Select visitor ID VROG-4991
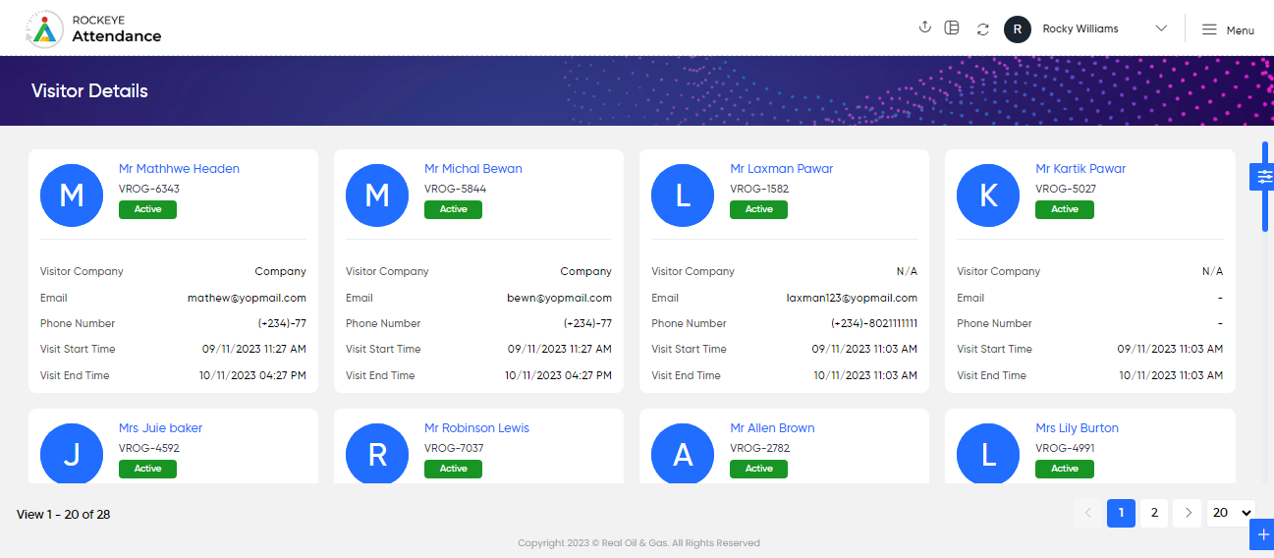 tap(1065, 448)
